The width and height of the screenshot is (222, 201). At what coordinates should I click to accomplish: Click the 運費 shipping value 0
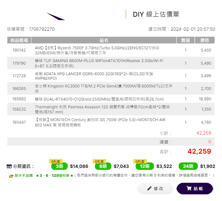(x=210, y=142)
